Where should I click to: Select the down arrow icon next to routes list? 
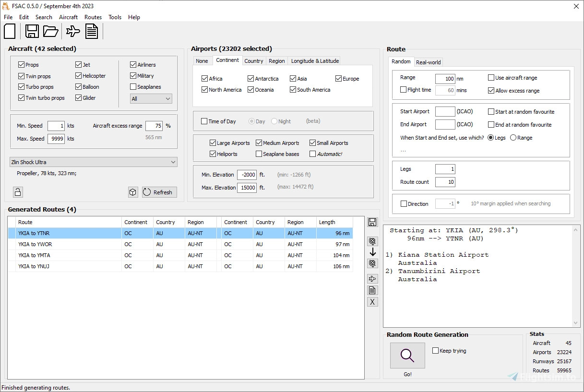tap(372, 252)
